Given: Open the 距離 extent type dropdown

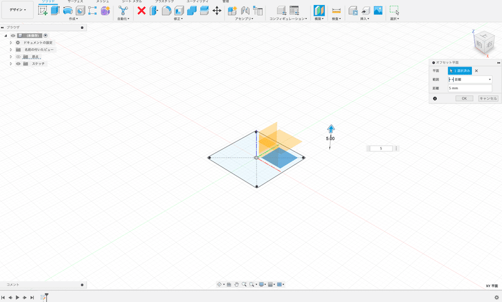Looking at the screenshot, I should (x=470, y=79).
